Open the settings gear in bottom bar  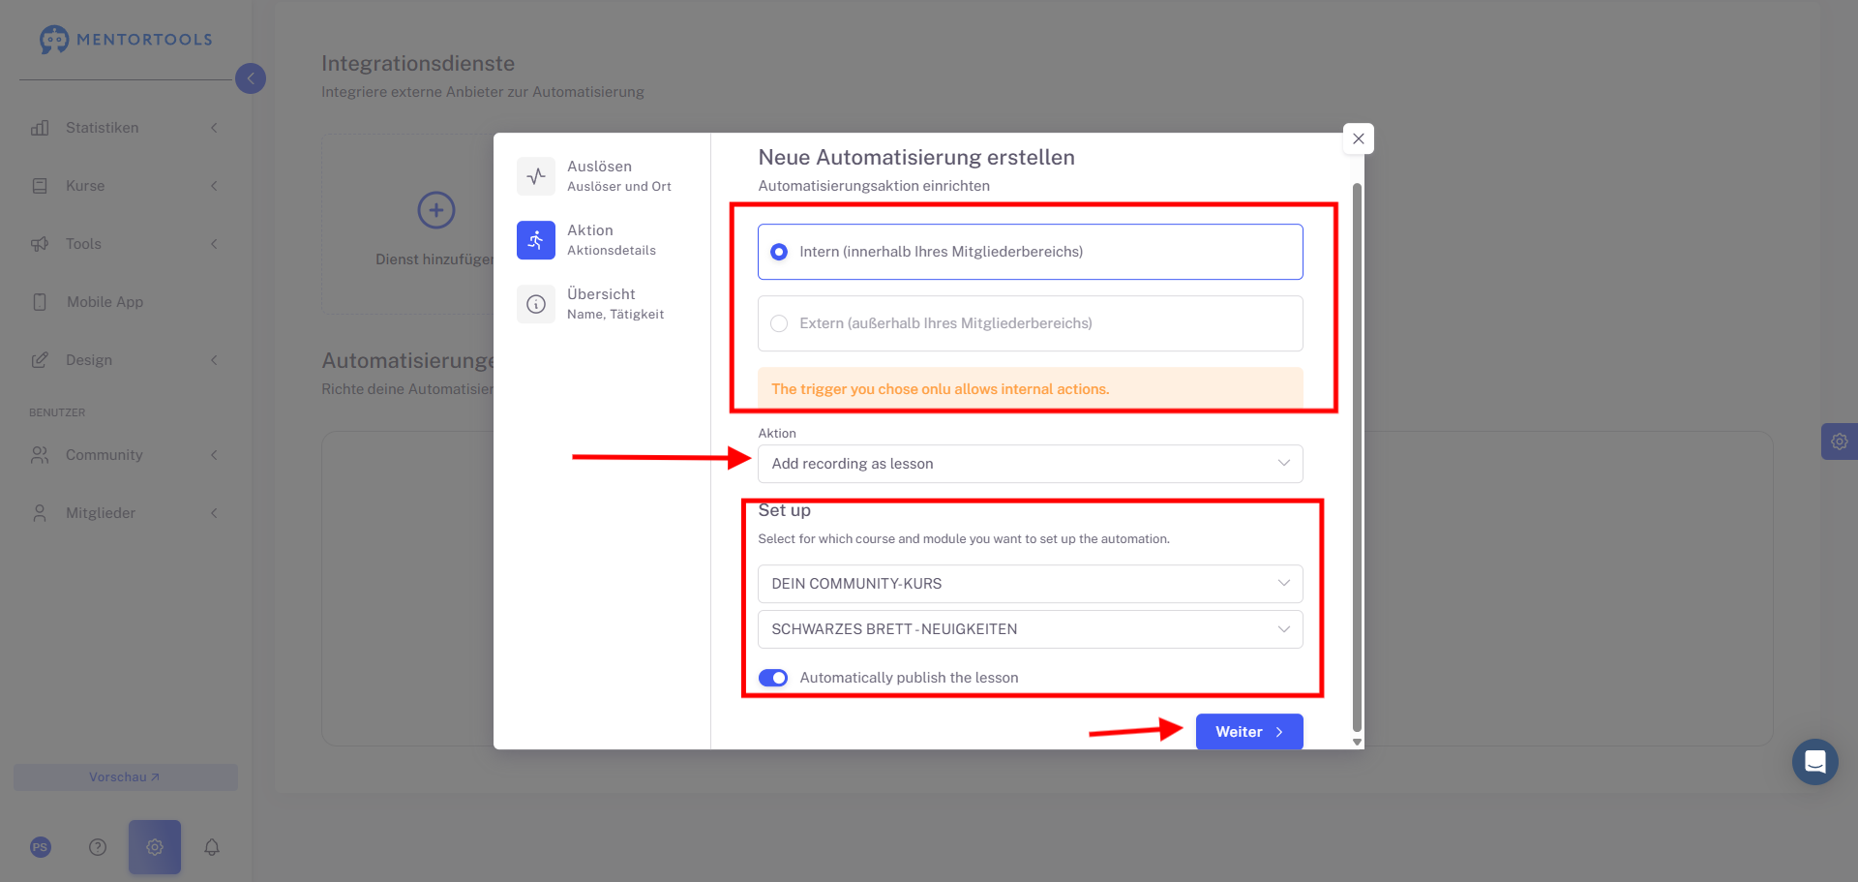(x=155, y=847)
